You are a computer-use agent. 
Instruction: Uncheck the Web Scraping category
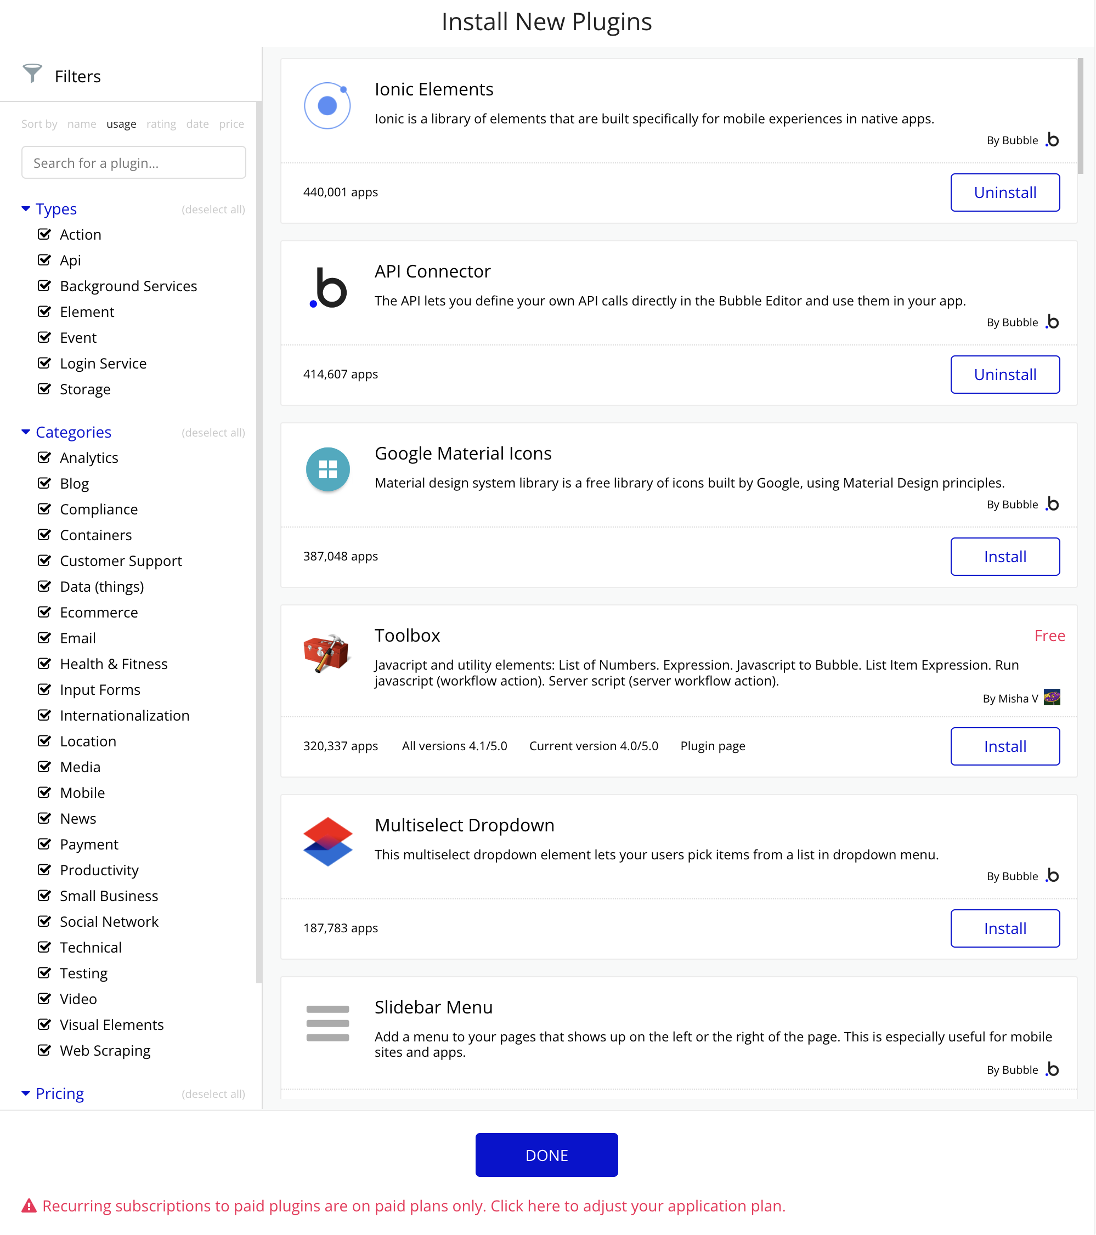pos(44,1050)
